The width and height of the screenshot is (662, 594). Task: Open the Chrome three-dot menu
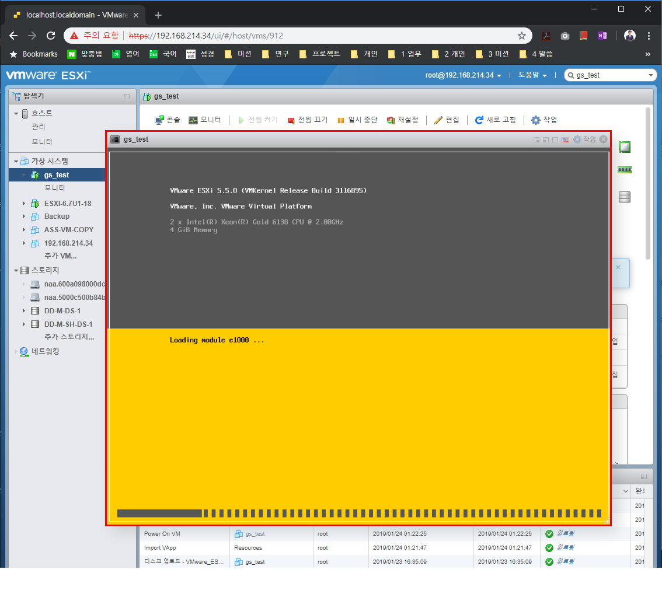tap(649, 36)
